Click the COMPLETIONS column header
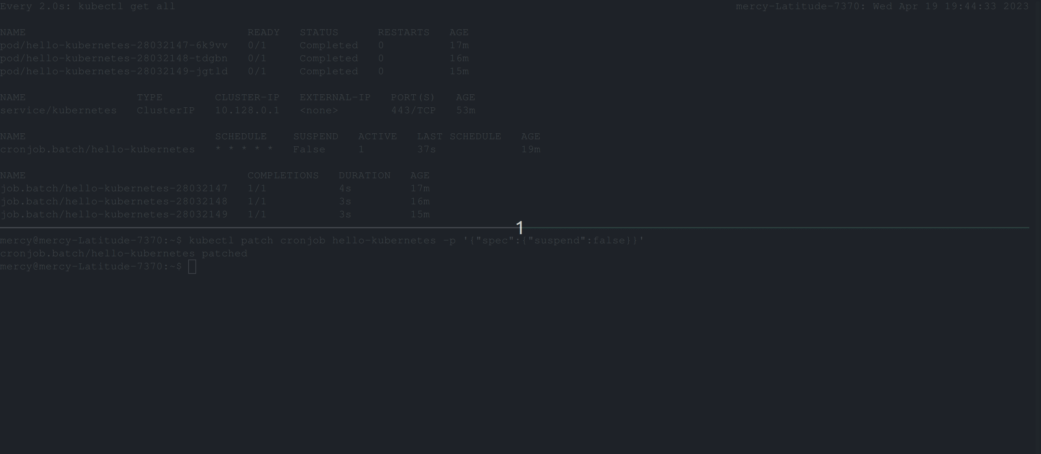This screenshot has height=454, width=1041. pyautogui.click(x=283, y=176)
